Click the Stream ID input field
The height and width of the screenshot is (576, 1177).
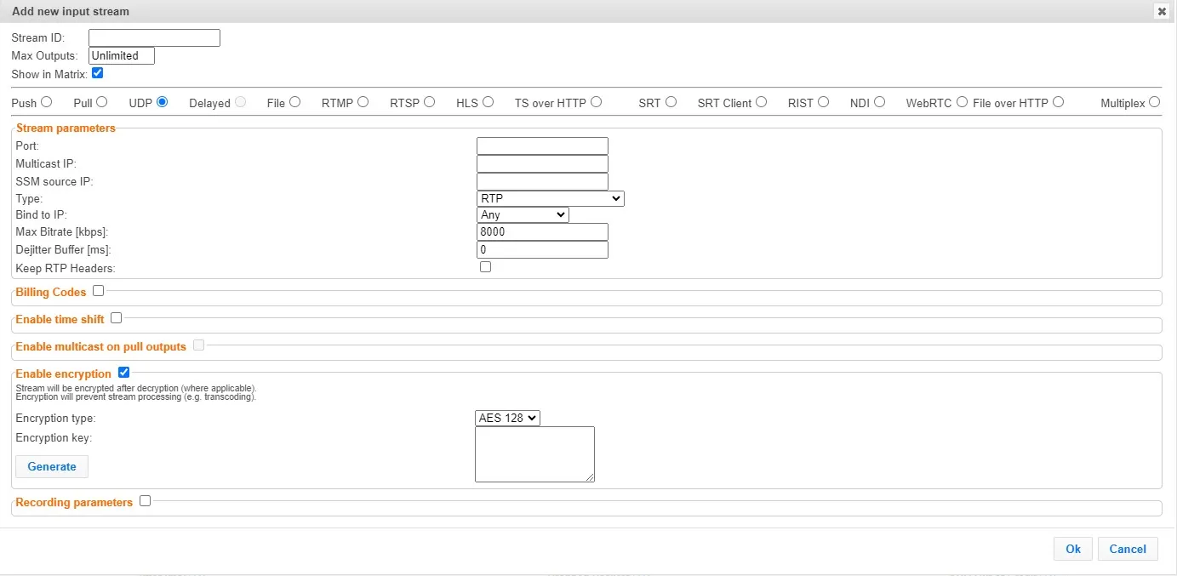154,37
